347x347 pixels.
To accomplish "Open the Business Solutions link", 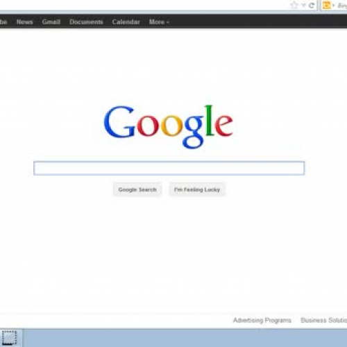I will pyautogui.click(x=323, y=320).
